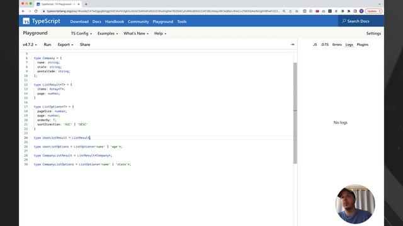The image size is (403, 226).
Task: Click the sortDirection 'ASC' | 'DESC' line
Action: coord(62,124)
